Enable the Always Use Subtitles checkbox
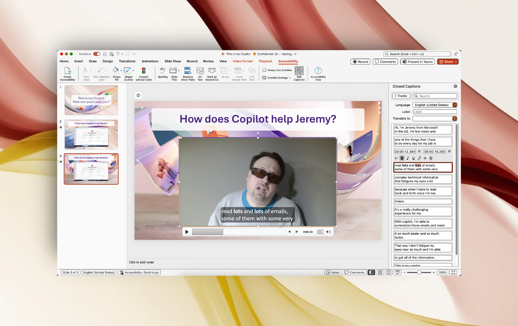This screenshot has height=326, width=518. pyautogui.click(x=264, y=70)
